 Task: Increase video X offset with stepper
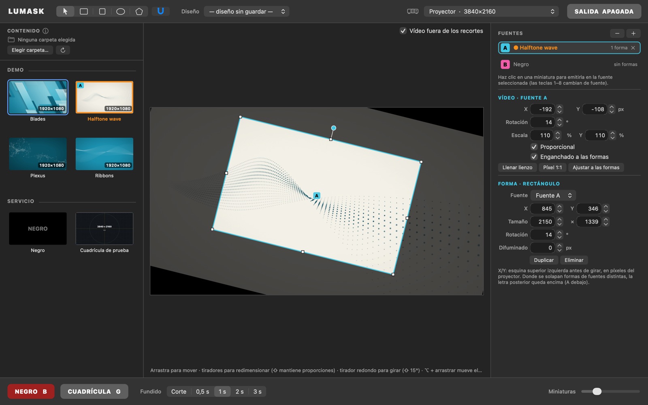click(559, 107)
